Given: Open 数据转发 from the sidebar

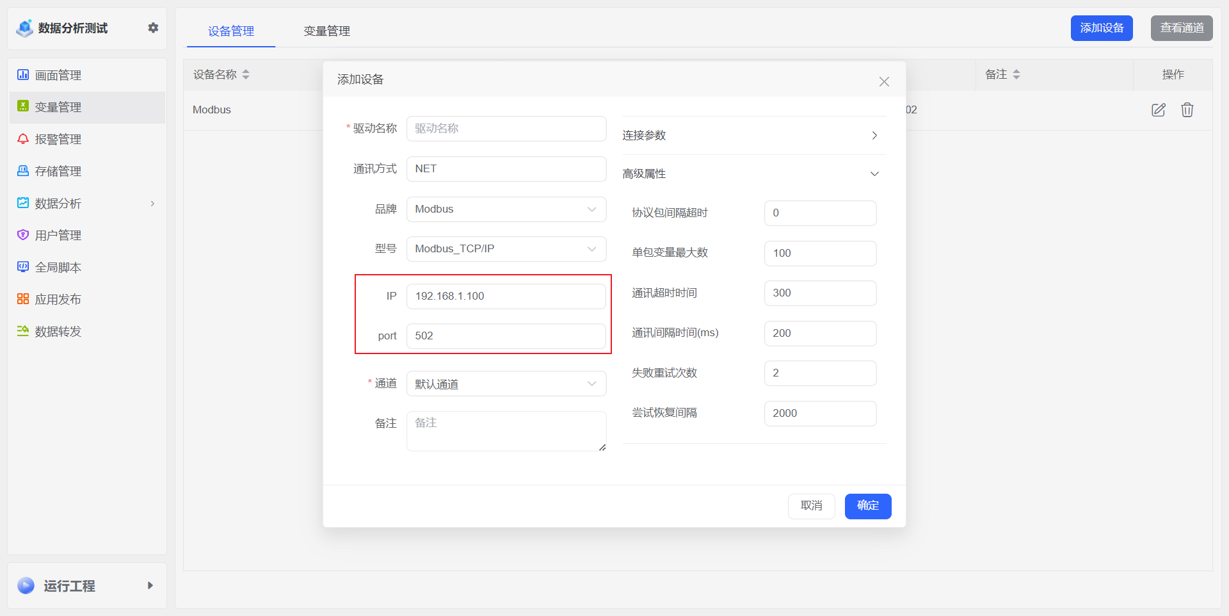Looking at the screenshot, I should point(58,331).
